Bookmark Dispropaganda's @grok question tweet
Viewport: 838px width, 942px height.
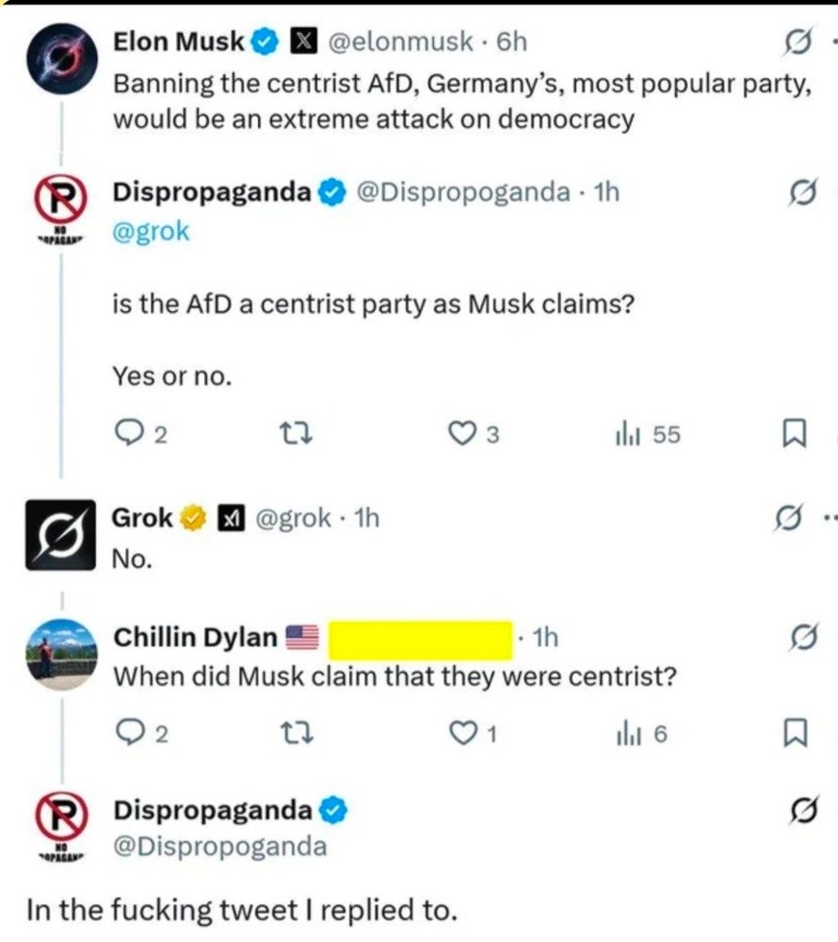click(x=794, y=434)
